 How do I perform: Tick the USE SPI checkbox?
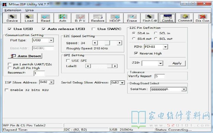tap(68, 60)
